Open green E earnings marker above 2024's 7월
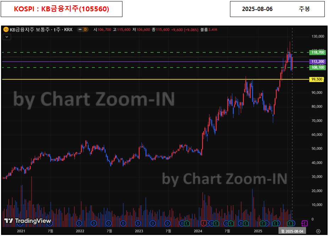Screen dimensions: 329x236 pyautogui.click(x=231, y=224)
